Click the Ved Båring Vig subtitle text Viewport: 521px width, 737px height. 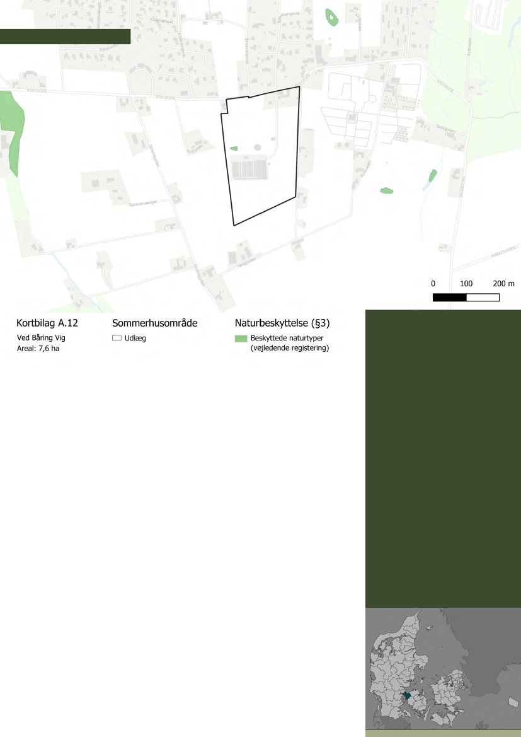(41, 337)
